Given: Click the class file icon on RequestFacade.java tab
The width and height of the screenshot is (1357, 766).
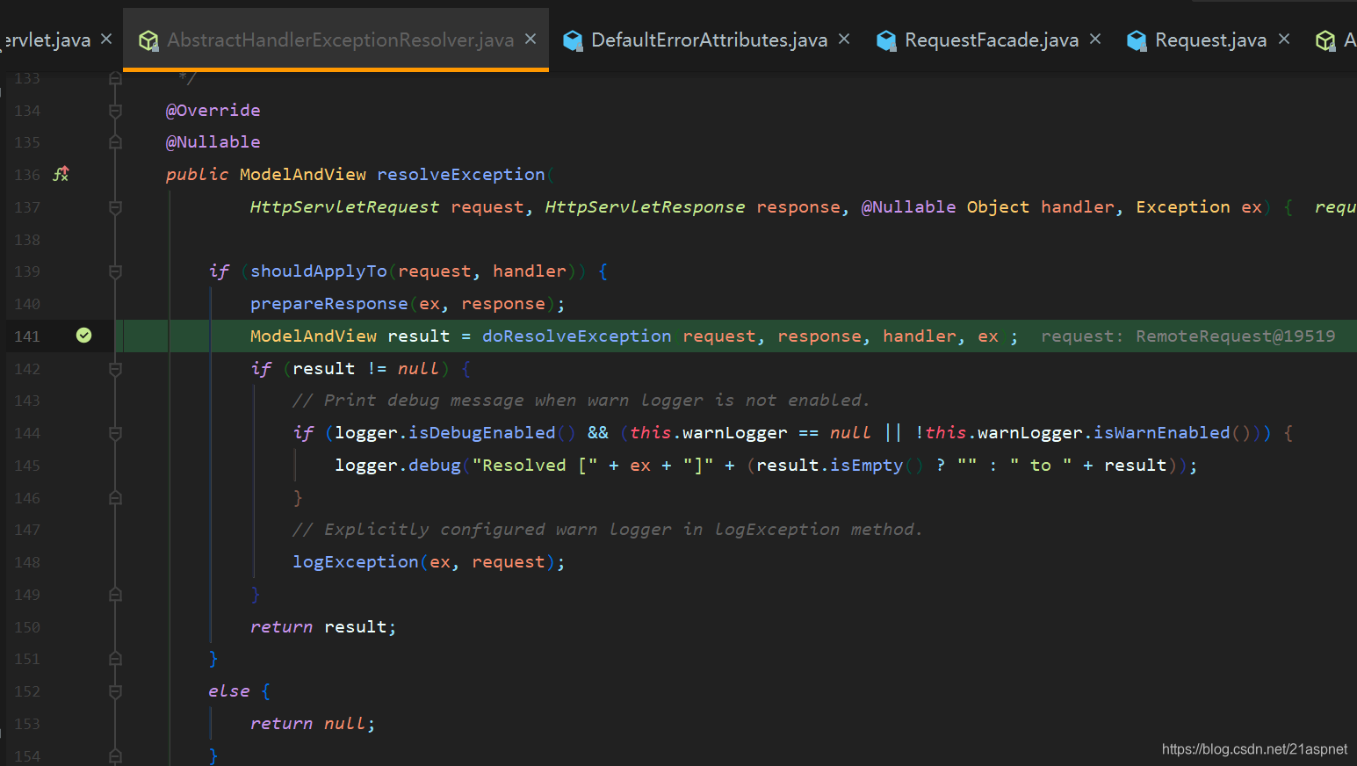Looking at the screenshot, I should pos(886,40).
